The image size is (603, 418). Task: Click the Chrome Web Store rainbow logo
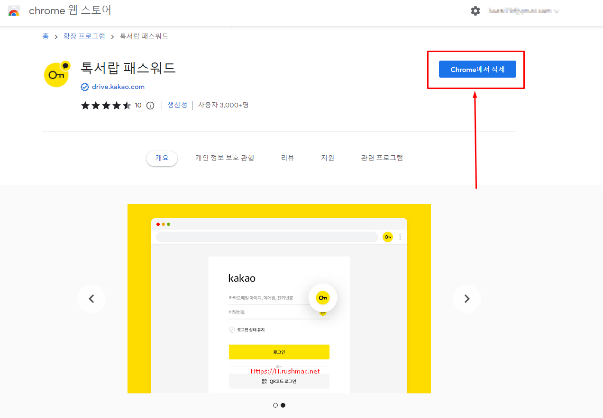(14, 11)
